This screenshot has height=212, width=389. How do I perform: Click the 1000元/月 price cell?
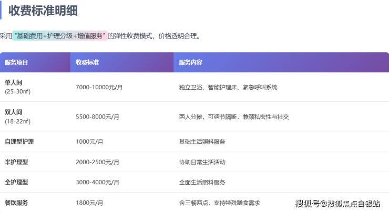(x=89, y=142)
